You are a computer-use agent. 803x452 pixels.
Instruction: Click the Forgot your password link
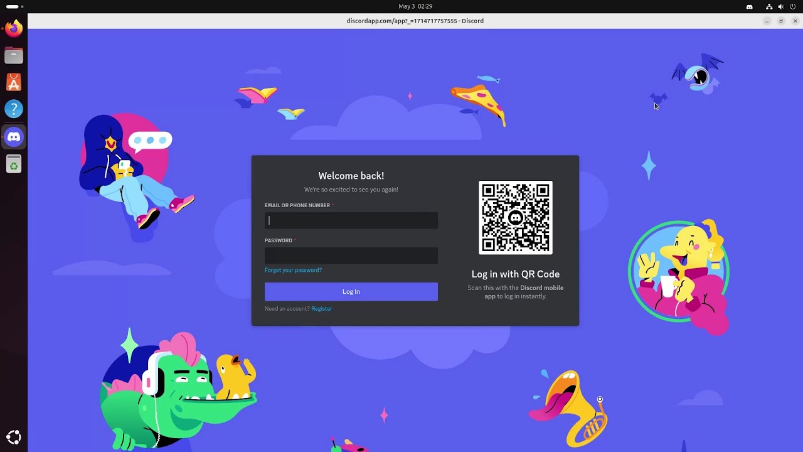click(x=293, y=270)
